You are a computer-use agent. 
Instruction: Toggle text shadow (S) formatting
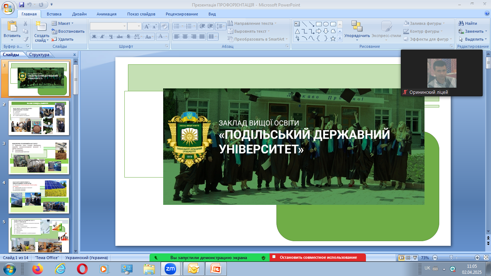[x=128, y=37]
